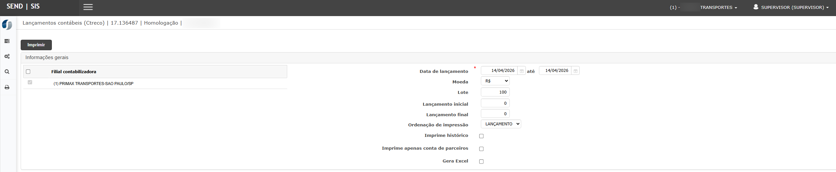
Task: Click the sidebar printer icon
Action: click(x=7, y=87)
